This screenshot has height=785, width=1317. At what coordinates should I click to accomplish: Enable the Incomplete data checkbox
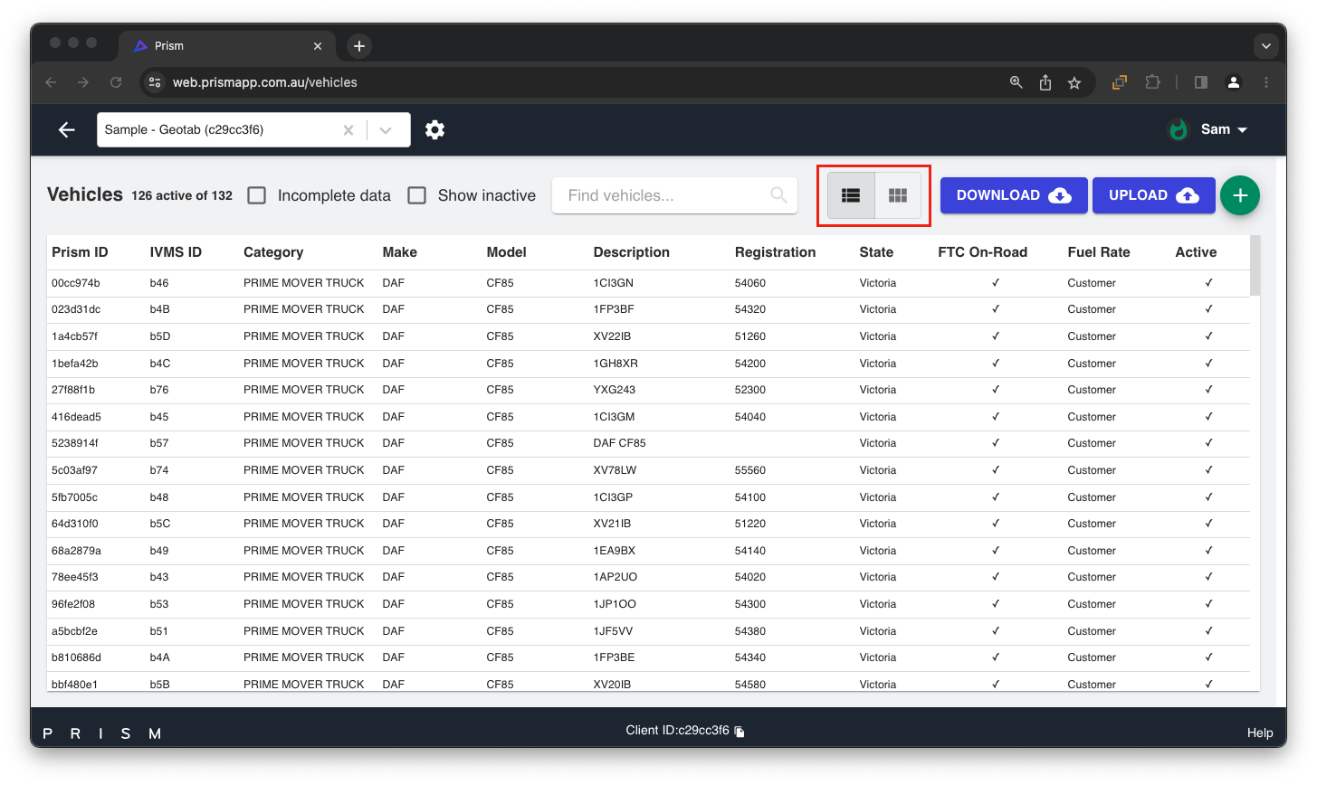point(257,195)
